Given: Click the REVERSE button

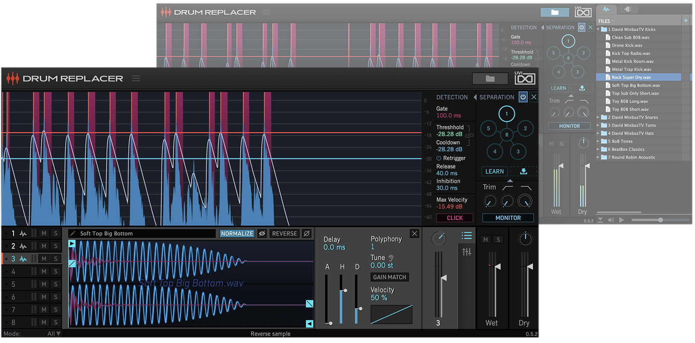Looking at the screenshot, I should coord(284,233).
